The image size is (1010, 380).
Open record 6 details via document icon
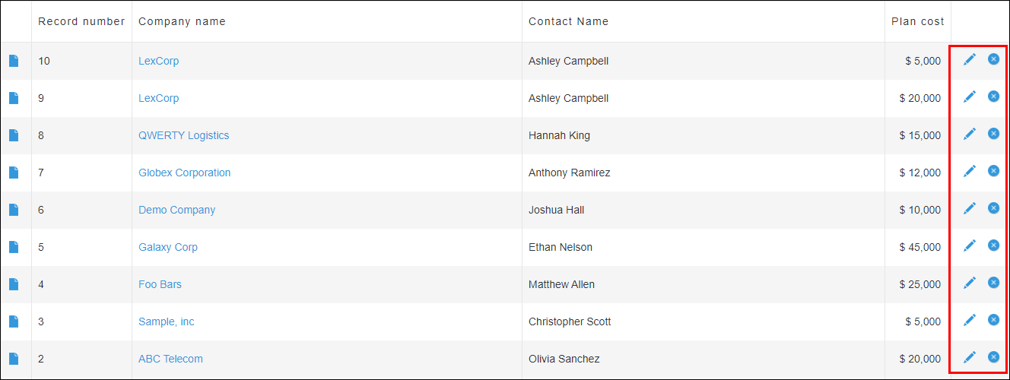coord(14,210)
